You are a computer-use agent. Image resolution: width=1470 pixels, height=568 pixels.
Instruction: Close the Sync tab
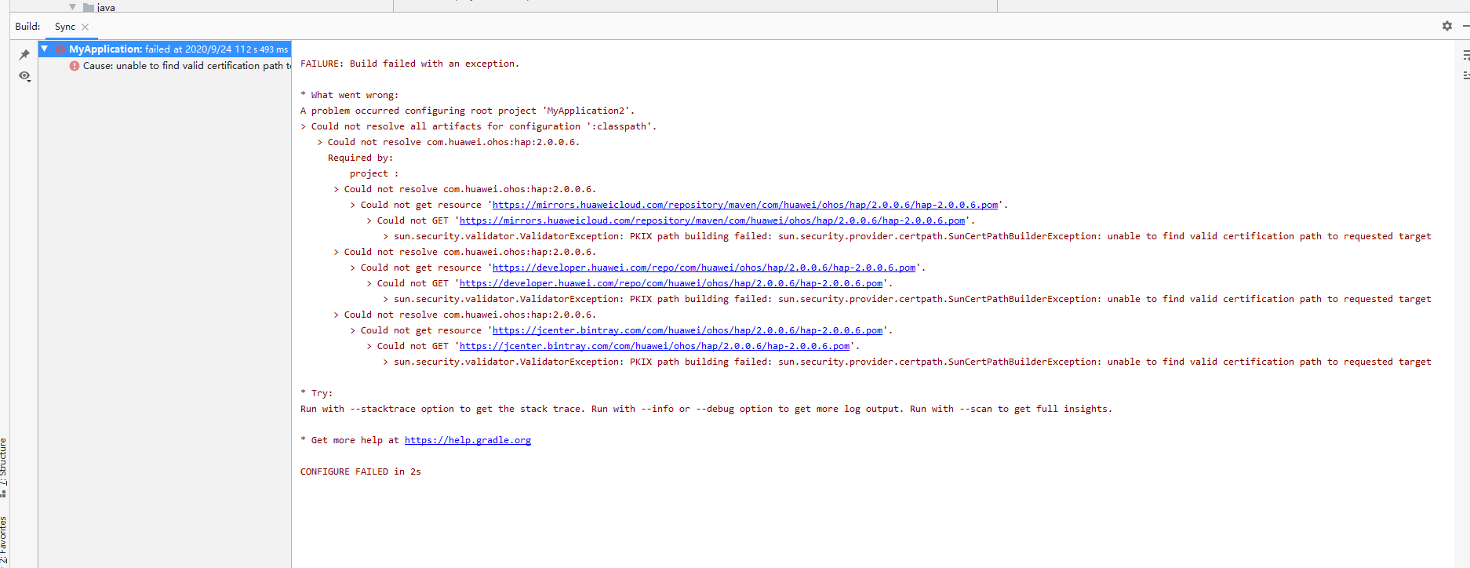coord(86,27)
